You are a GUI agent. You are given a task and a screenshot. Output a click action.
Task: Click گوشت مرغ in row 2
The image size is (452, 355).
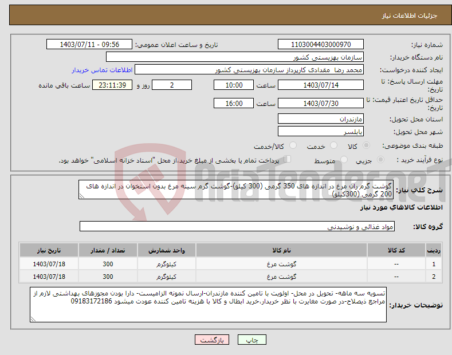tap(281, 277)
